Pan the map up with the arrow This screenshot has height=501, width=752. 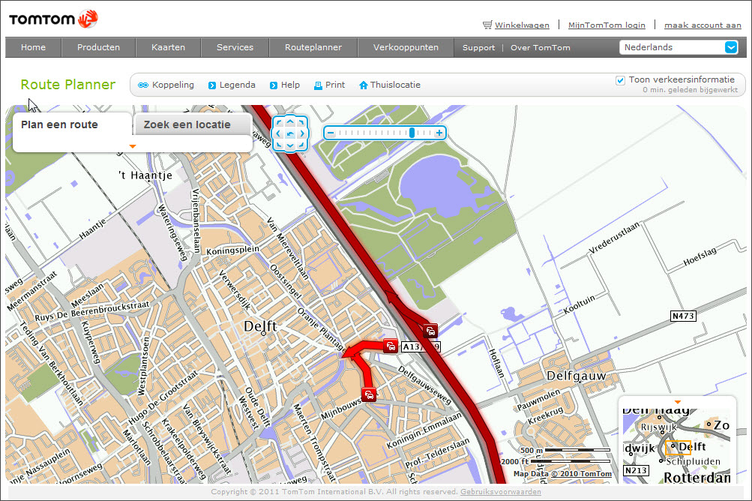tap(290, 121)
